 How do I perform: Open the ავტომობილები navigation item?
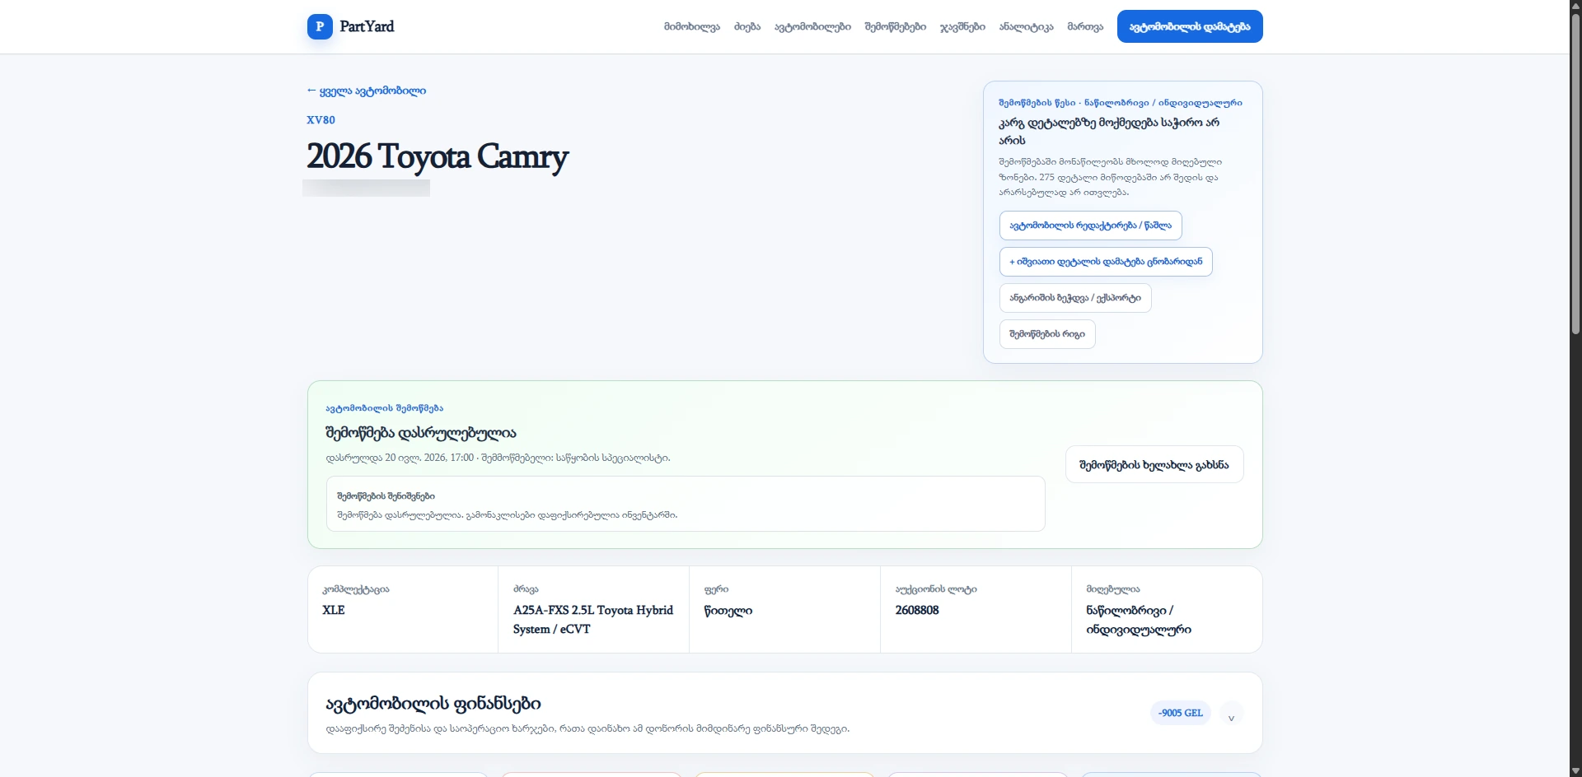812,26
